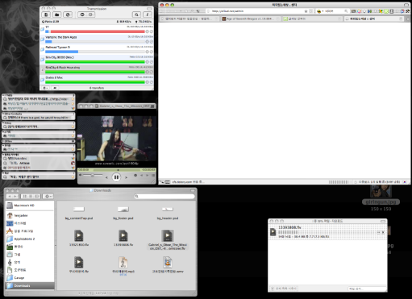Image resolution: width=412 pixels, height=299 pixels.
Task: Switch Finder to icon view
Action: click(25, 197)
